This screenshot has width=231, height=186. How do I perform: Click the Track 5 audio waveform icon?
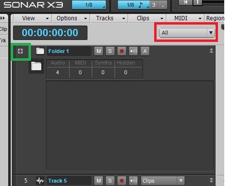tap(40, 181)
